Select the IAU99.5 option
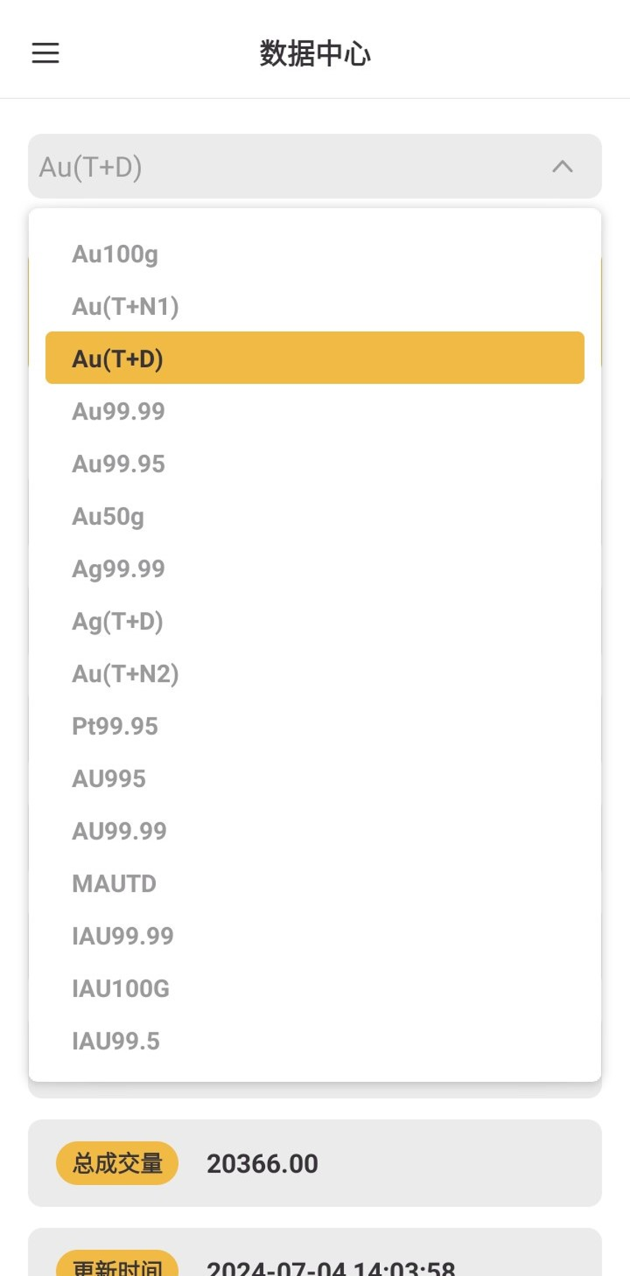This screenshot has width=630, height=1276. click(x=116, y=1041)
